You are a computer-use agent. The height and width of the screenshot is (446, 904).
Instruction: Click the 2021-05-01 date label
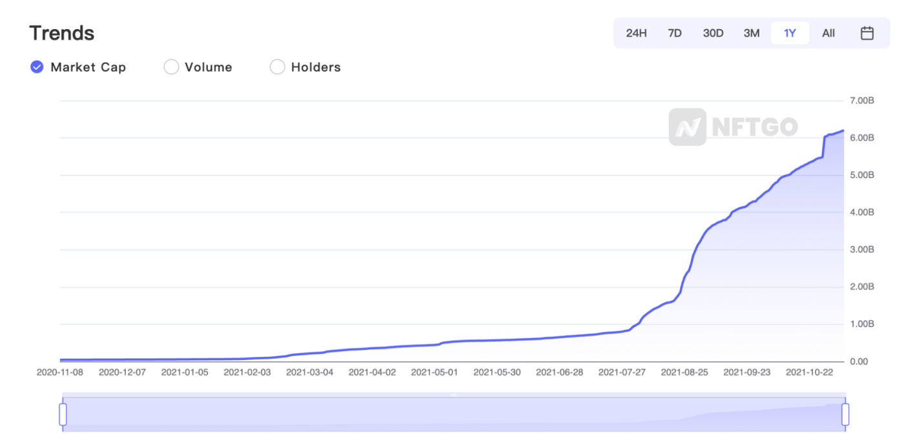coord(435,372)
